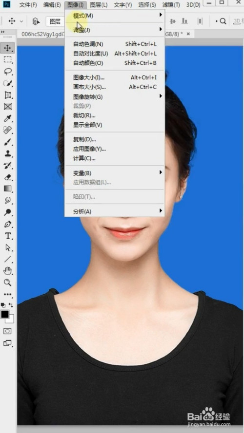Choose 自动对比度(U) menu entry
244x433 pixels.
point(115,54)
